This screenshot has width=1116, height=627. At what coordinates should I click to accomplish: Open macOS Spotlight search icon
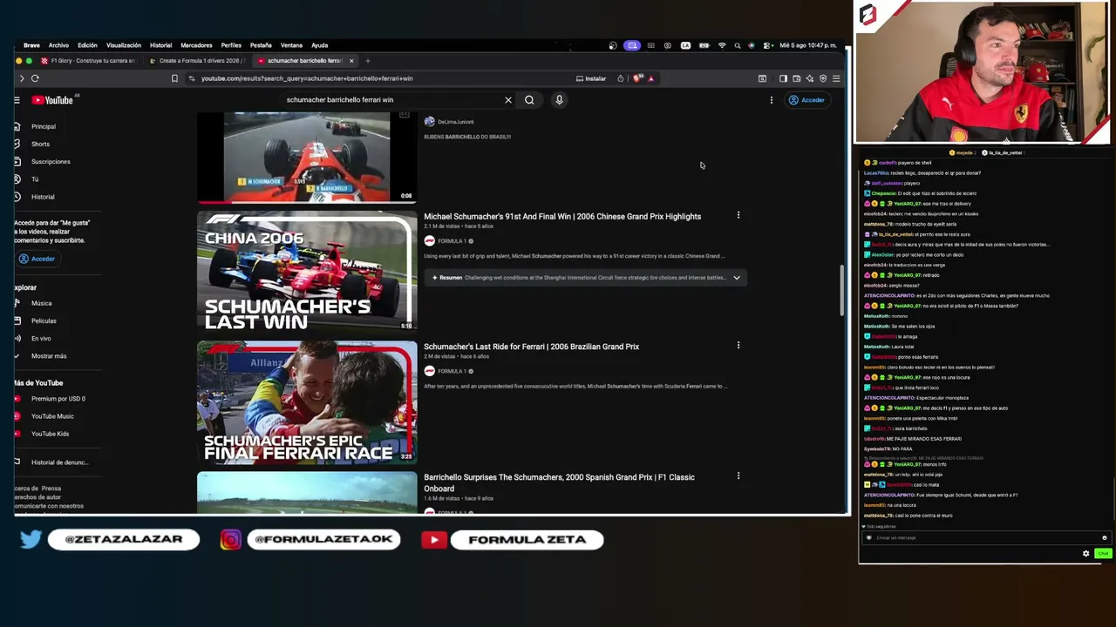[737, 45]
